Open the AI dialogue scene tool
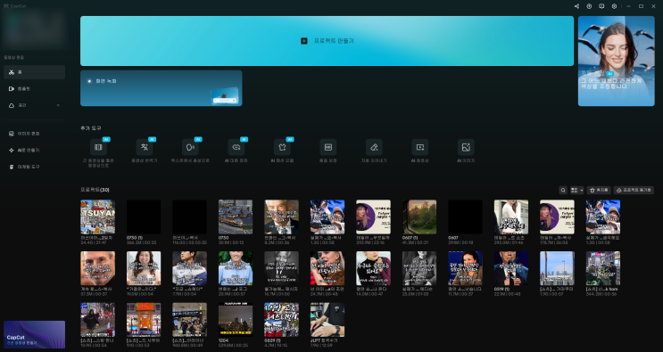Screen dimensions: 663x352 236,147
